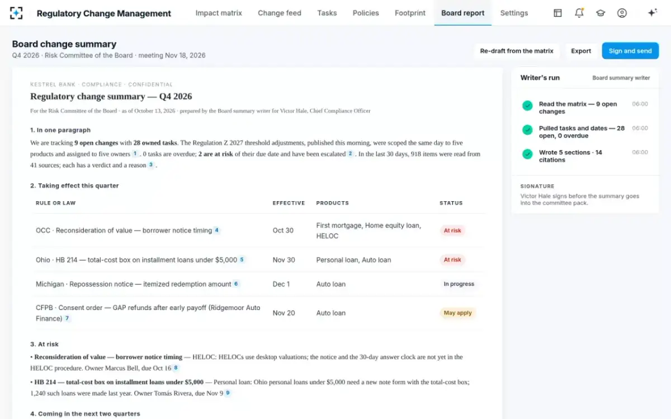This screenshot has width=671, height=419.
Task: Click the 'Signature' section label
Action: click(537, 186)
